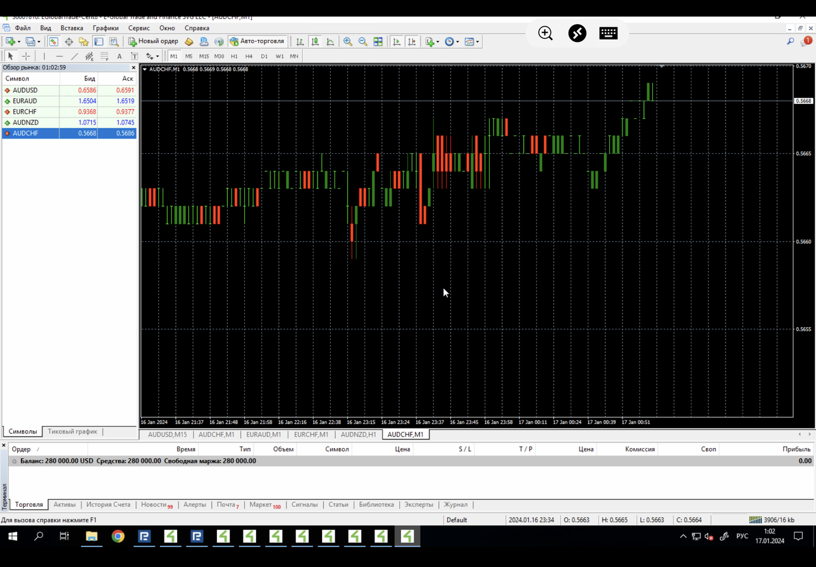The image size is (816, 567).
Task: Select the horizontal line tool
Action: click(59, 56)
